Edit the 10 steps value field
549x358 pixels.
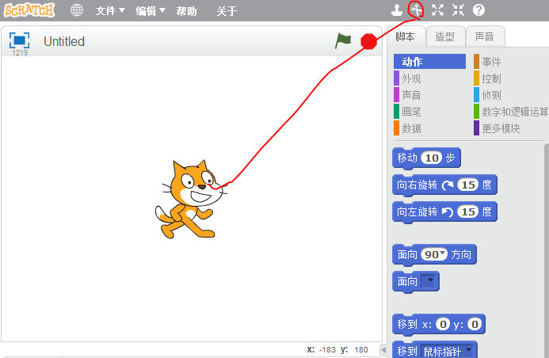click(x=432, y=158)
